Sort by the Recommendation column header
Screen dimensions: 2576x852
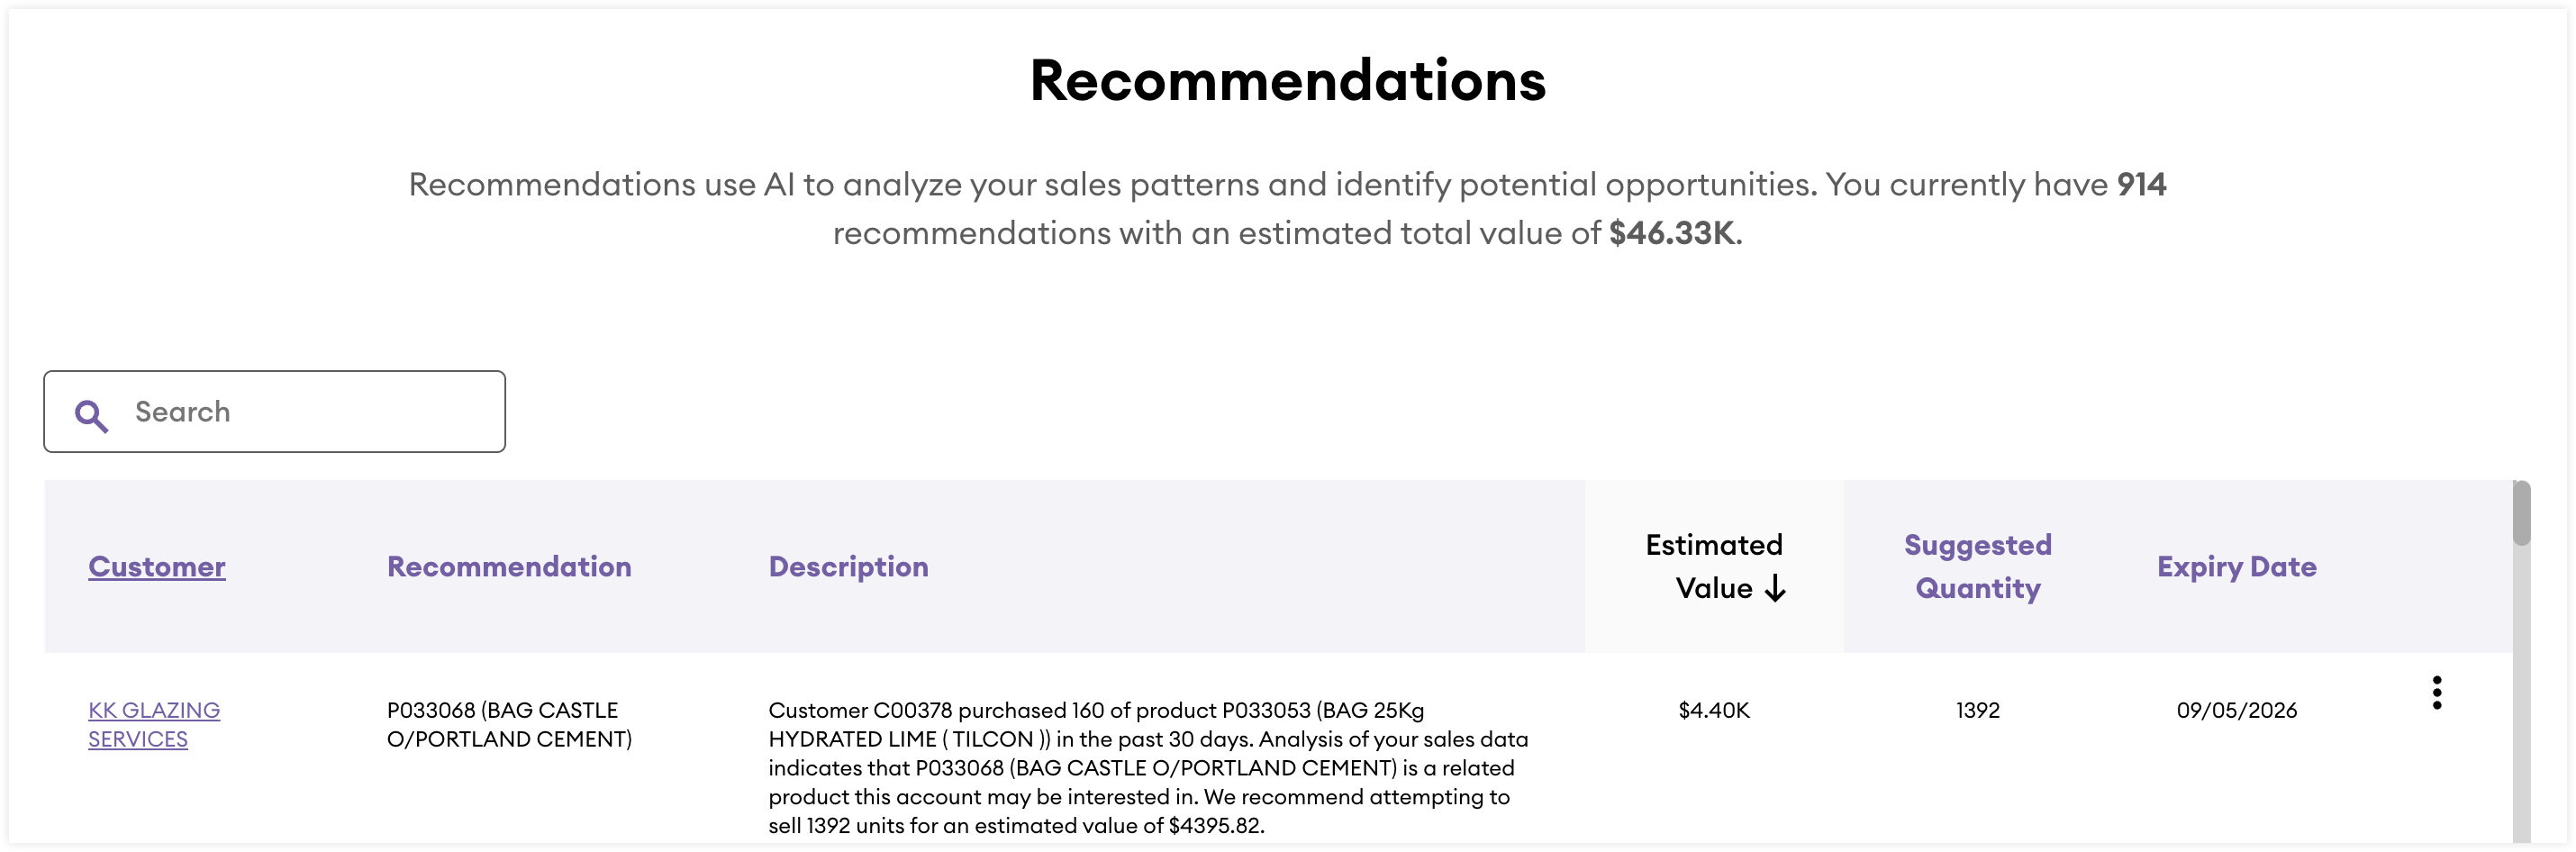(509, 566)
